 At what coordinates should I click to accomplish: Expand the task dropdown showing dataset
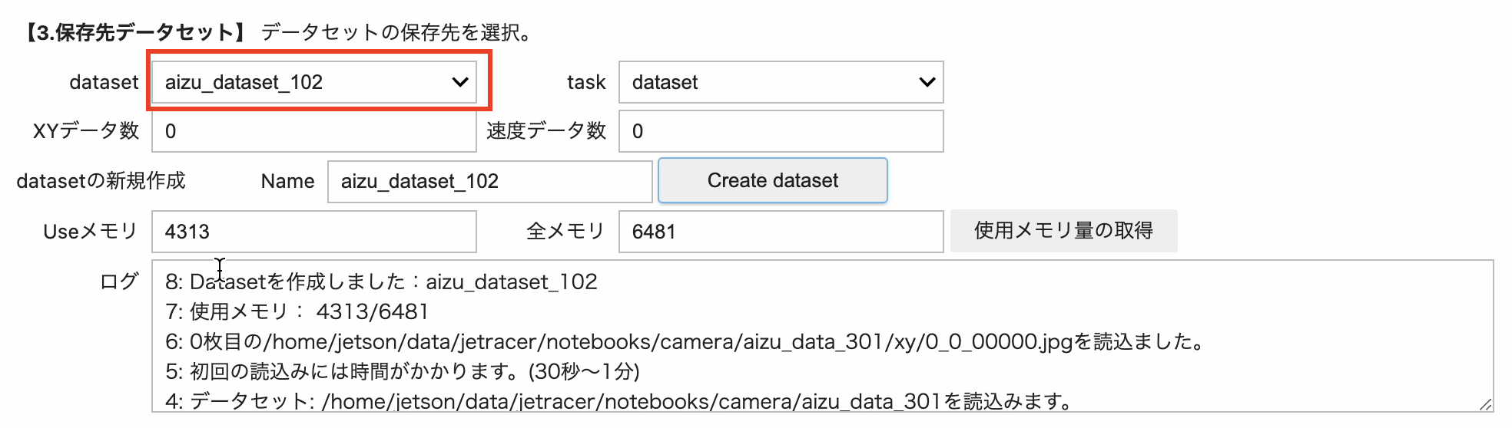click(781, 82)
